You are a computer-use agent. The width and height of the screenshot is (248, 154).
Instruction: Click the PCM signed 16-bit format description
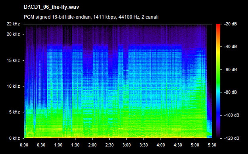[91, 17]
